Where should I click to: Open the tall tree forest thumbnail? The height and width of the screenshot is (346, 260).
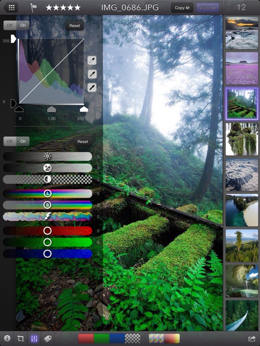[x=242, y=245]
